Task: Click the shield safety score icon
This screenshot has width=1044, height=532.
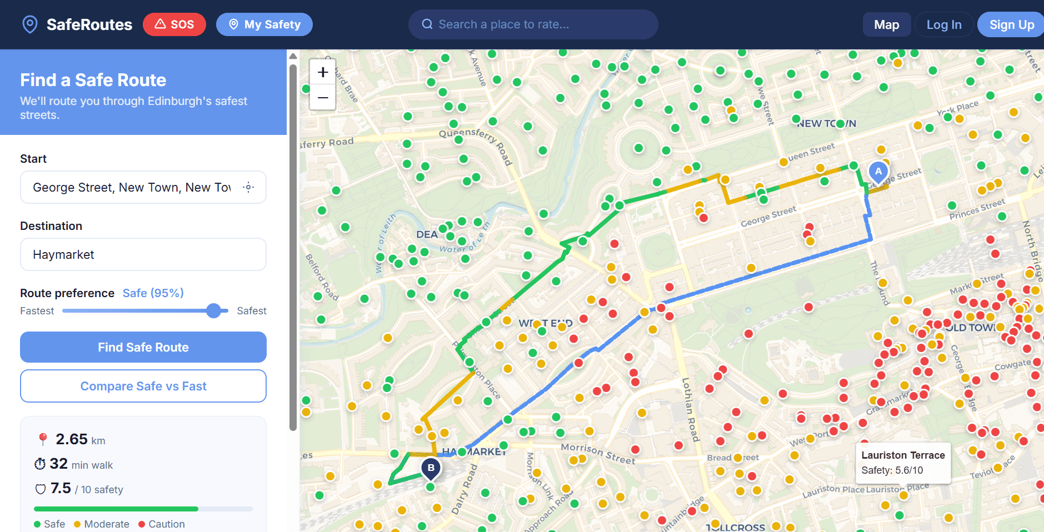Action: coord(41,489)
